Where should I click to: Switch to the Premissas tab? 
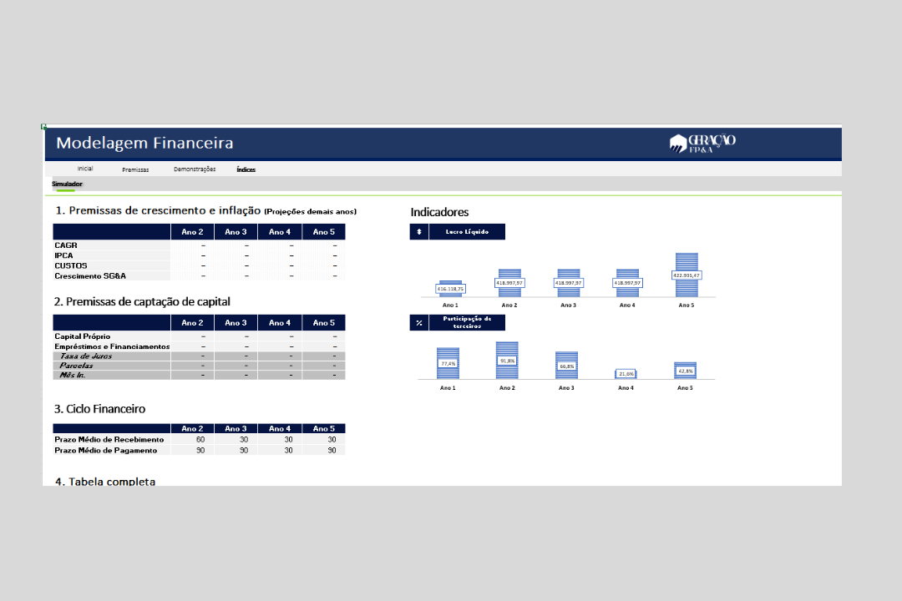pyautogui.click(x=135, y=169)
